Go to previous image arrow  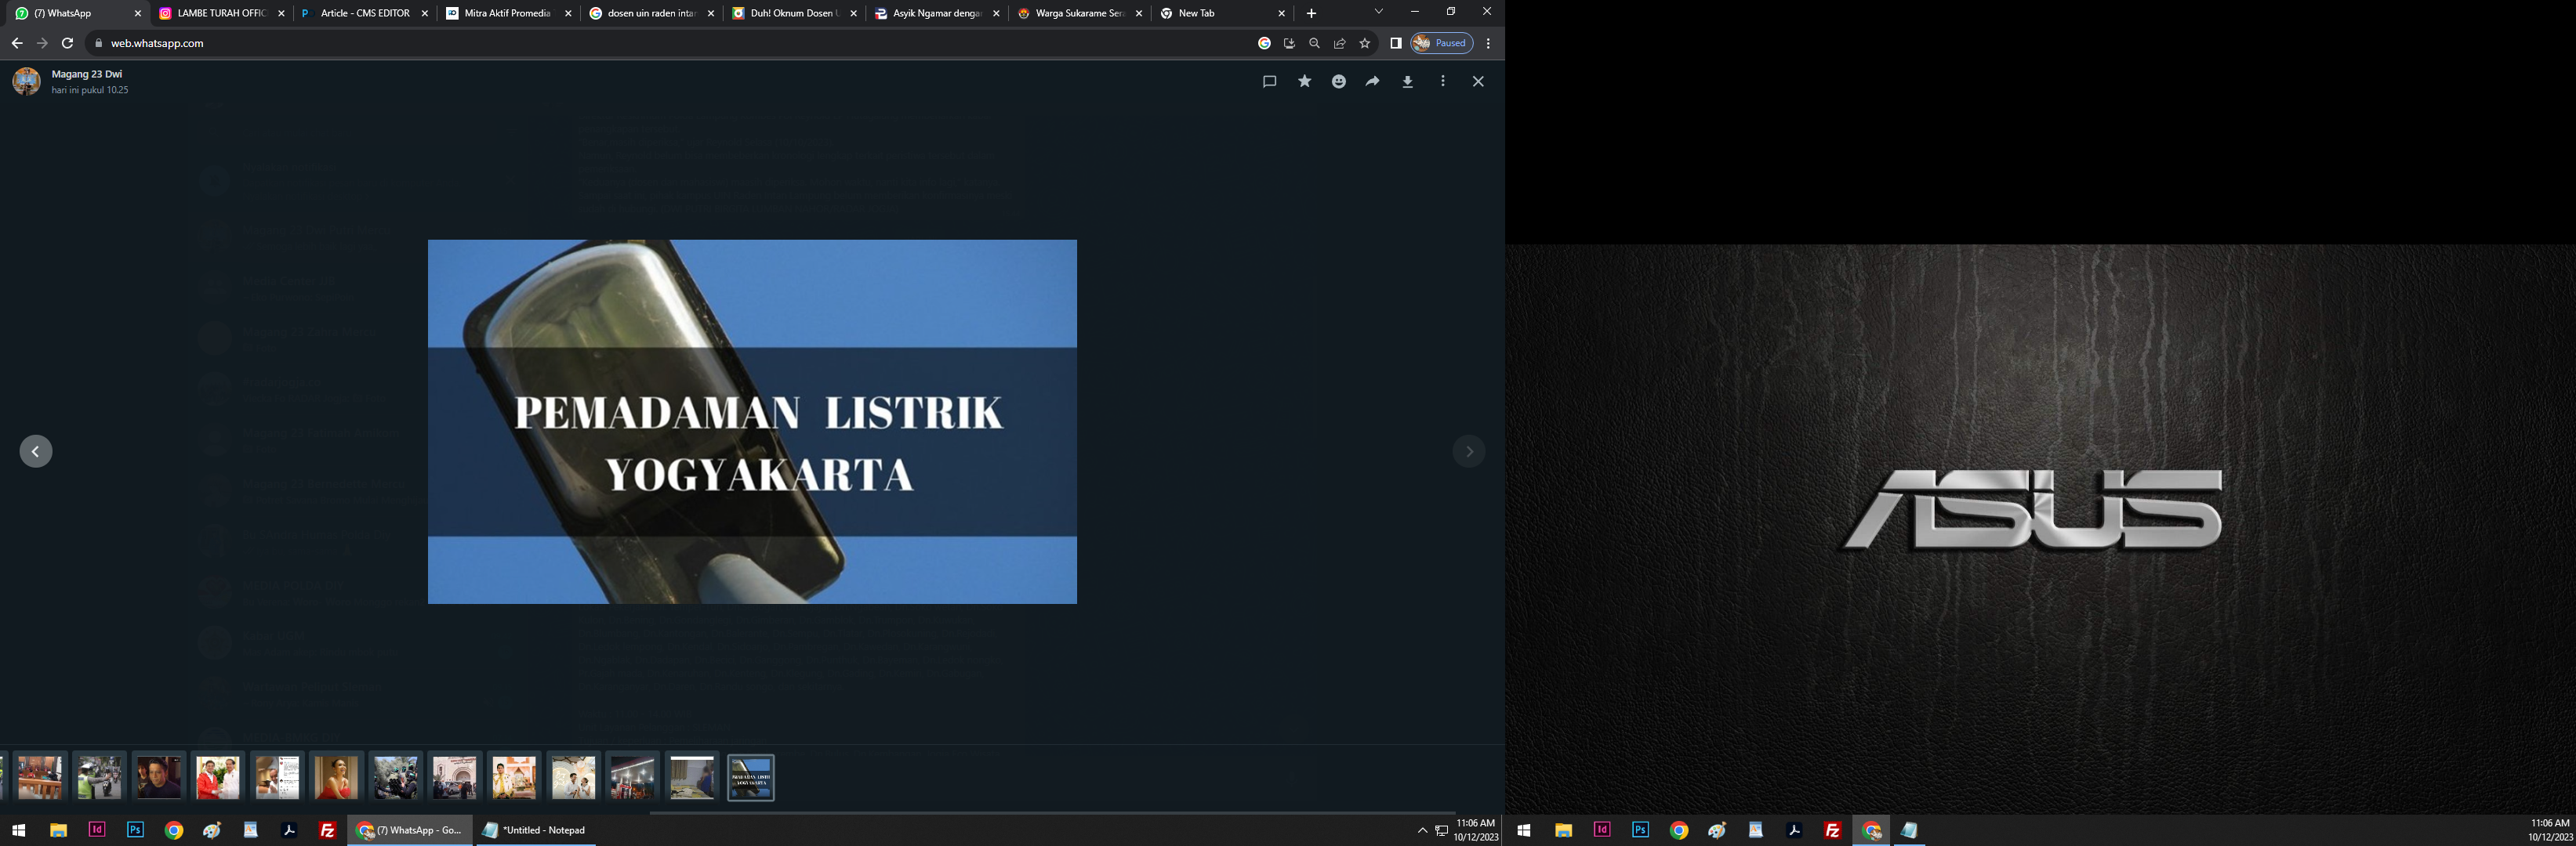click(36, 451)
